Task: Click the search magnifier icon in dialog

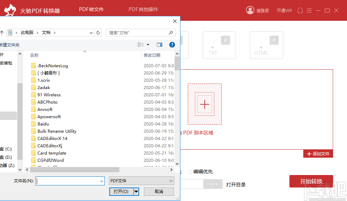Action: [x=171, y=33]
